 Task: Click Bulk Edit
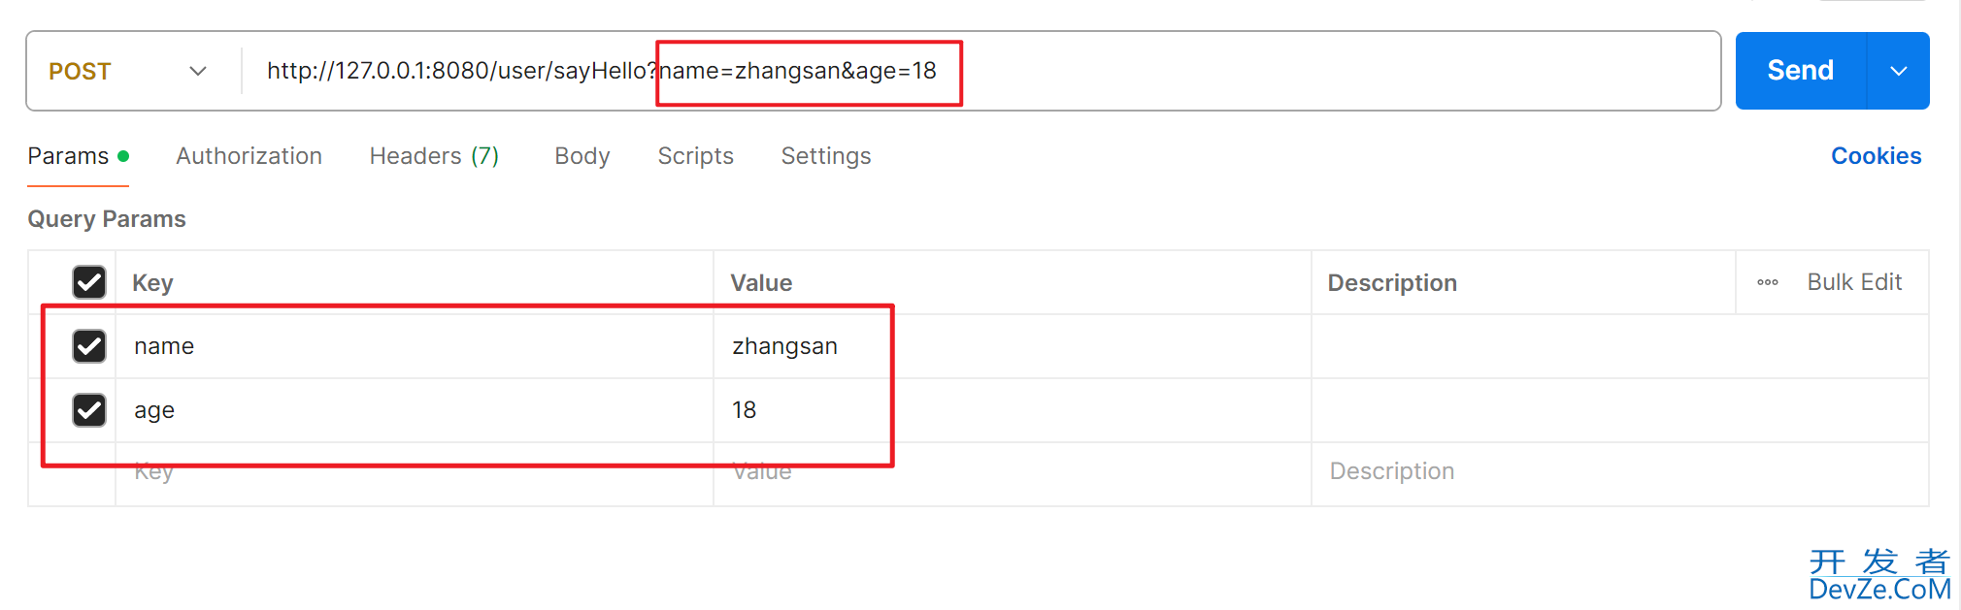(x=1854, y=282)
